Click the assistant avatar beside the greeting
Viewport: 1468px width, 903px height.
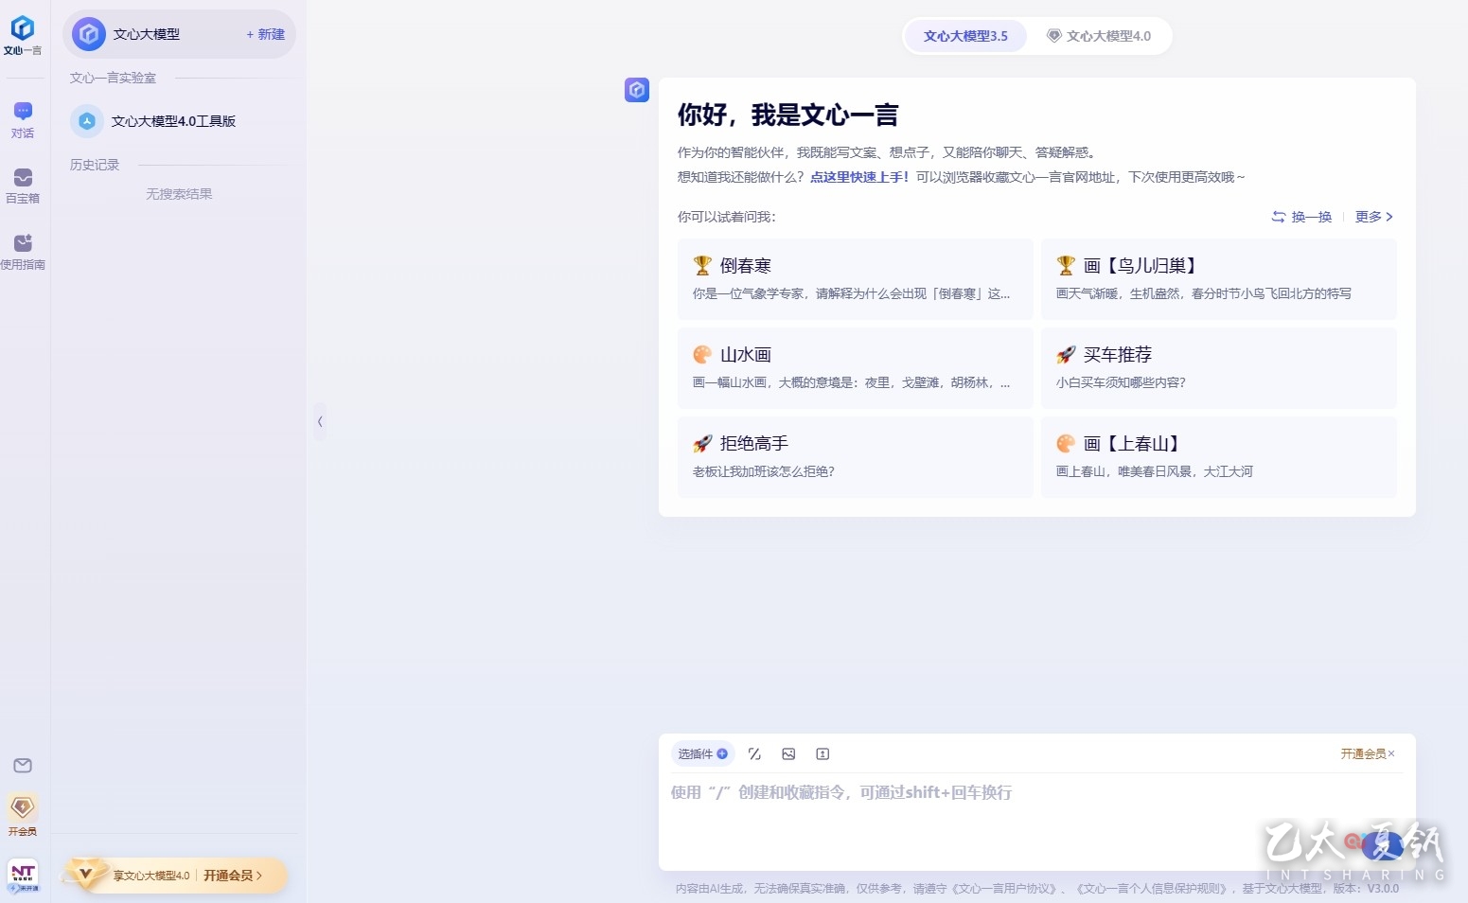(x=637, y=90)
